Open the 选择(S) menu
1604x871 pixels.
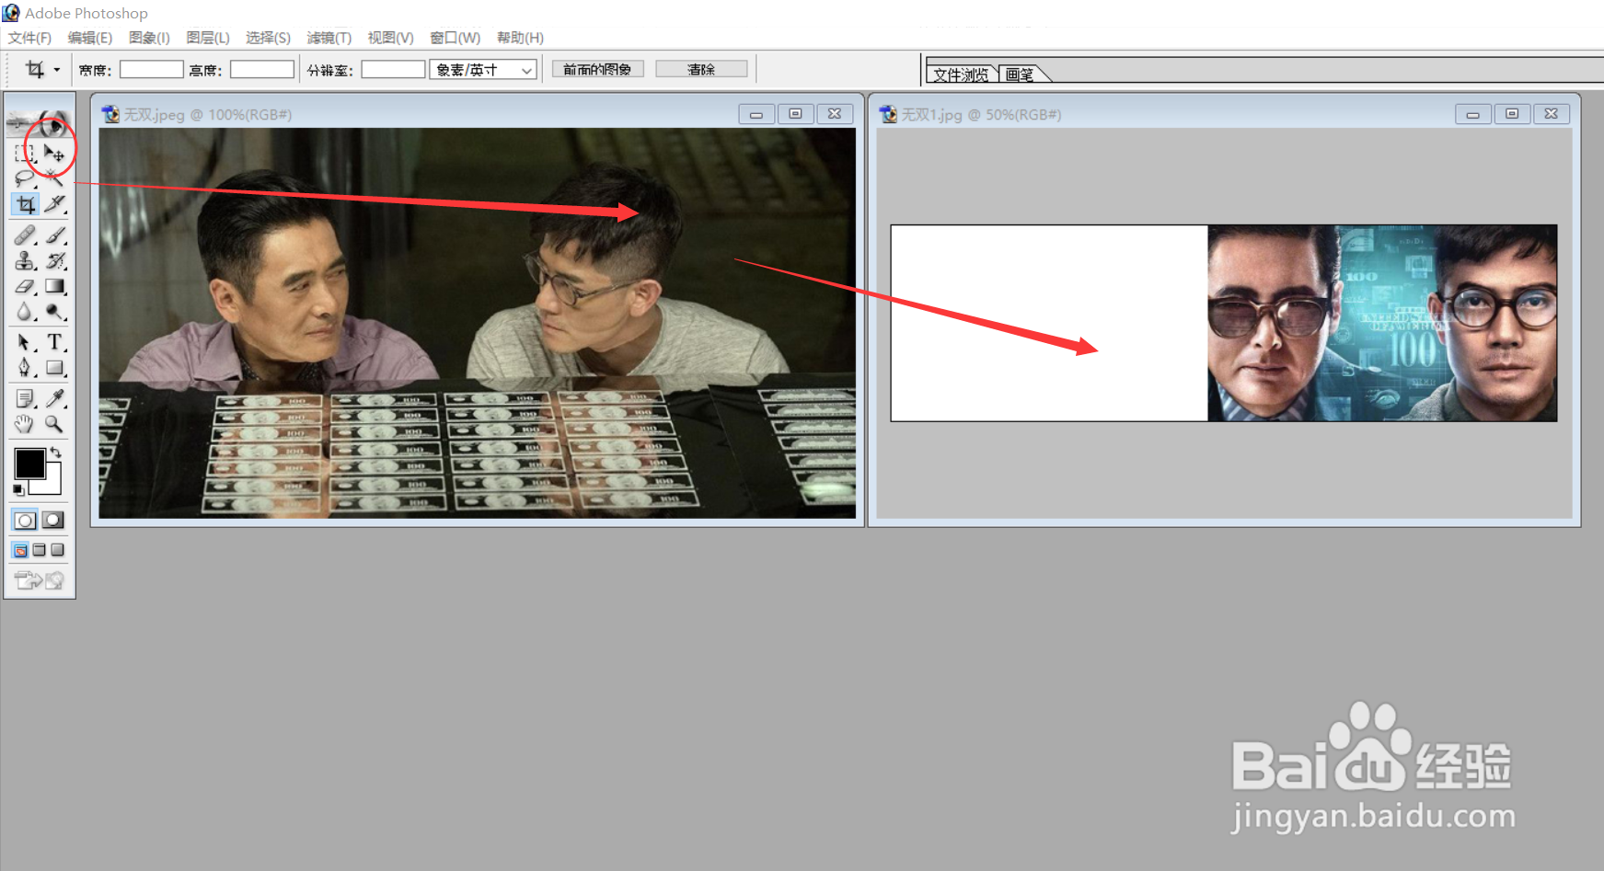point(268,38)
